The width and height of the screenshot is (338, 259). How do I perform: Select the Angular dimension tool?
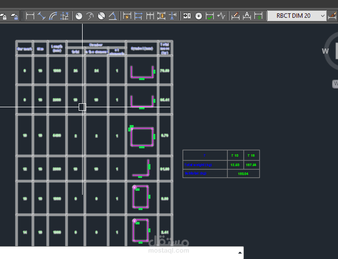coord(112,16)
